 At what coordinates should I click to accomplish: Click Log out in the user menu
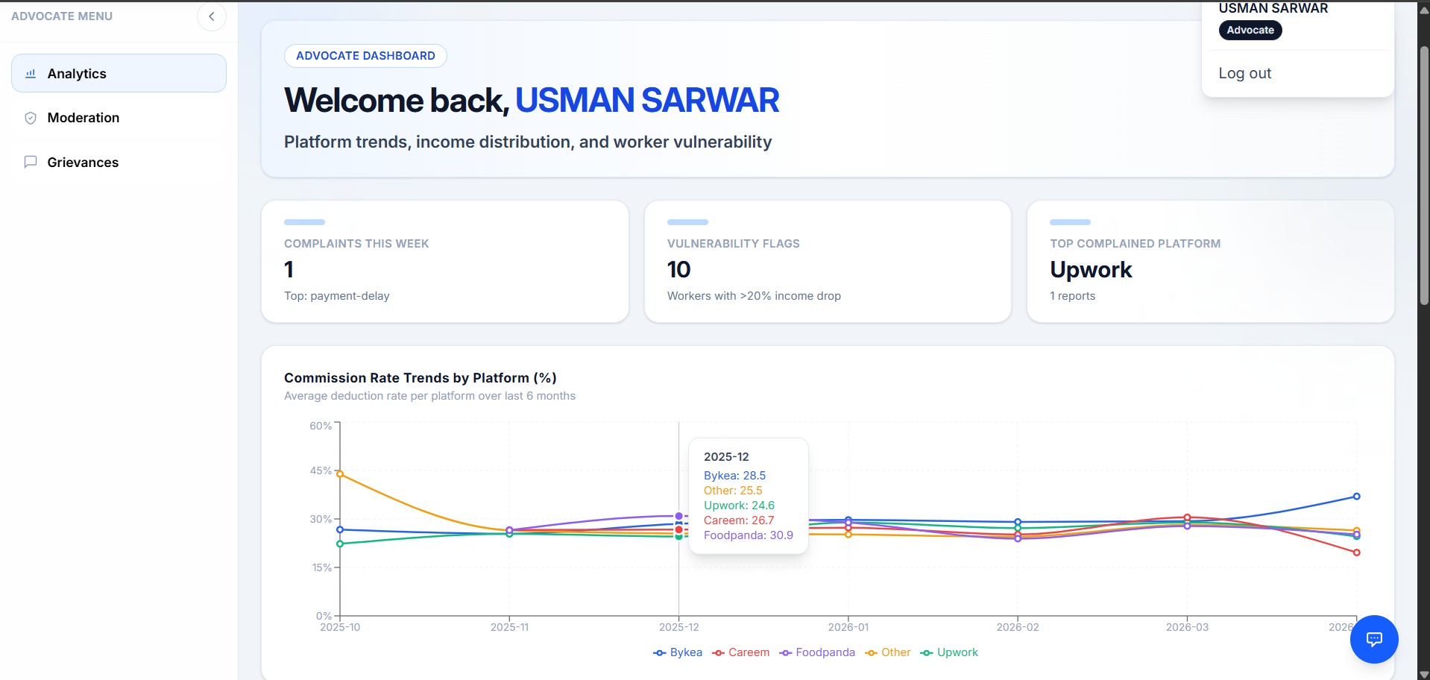1244,73
